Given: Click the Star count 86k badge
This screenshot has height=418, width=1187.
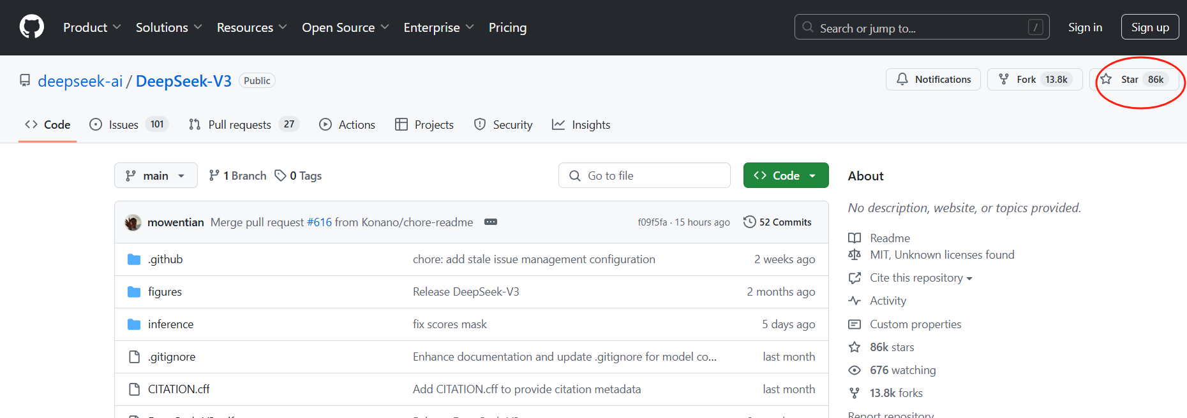Looking at the screenshot, I should click(x=1155, y=79).
